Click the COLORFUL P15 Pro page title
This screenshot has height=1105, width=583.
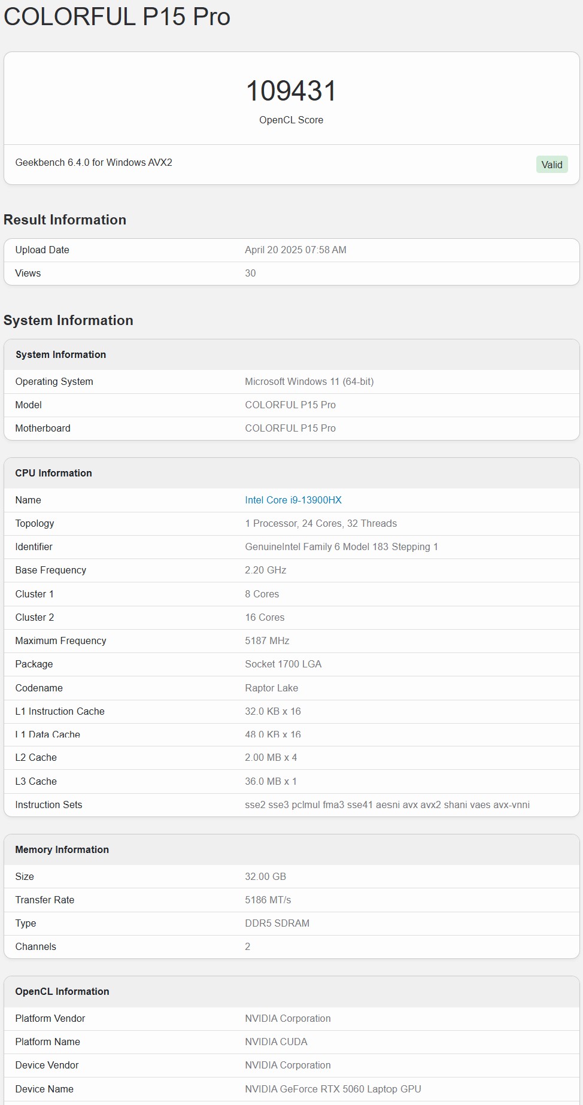(117, 16)
